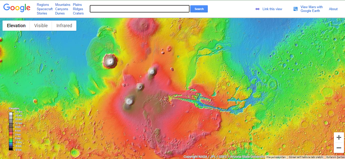Screen dimensions: 345x159
Task: Open the Canyons category
Action: (62, 9)
